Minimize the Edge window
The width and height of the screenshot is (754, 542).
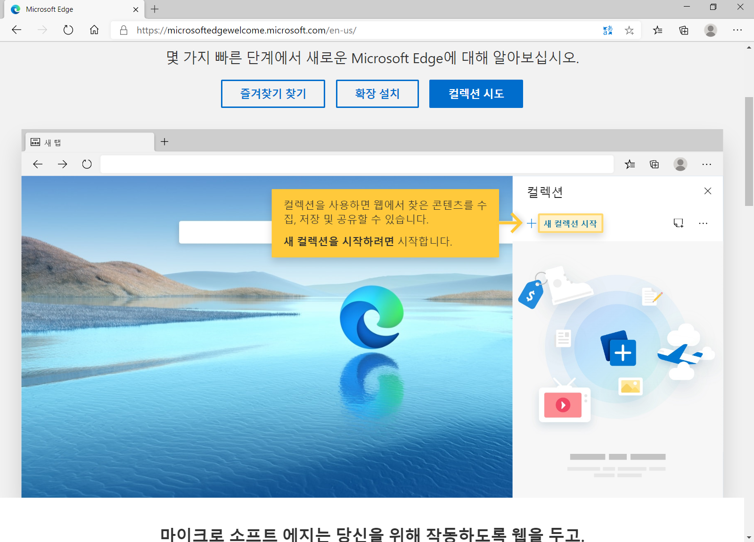click(x=687, y=7)
